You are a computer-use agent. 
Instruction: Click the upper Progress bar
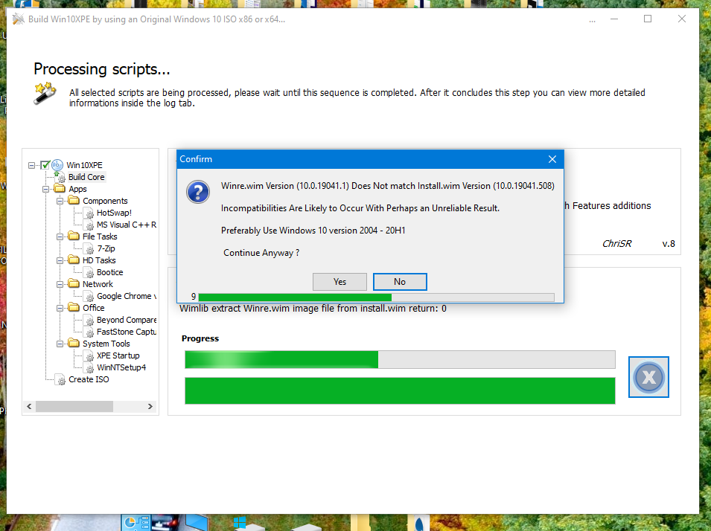point(400,359)
